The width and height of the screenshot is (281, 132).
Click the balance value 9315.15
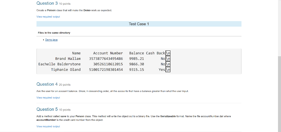137,70
